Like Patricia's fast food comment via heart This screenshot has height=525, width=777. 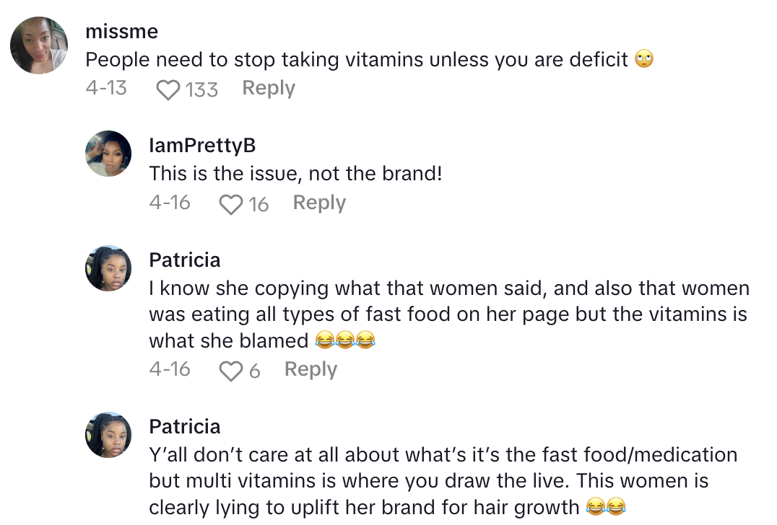tap(231, 371)
